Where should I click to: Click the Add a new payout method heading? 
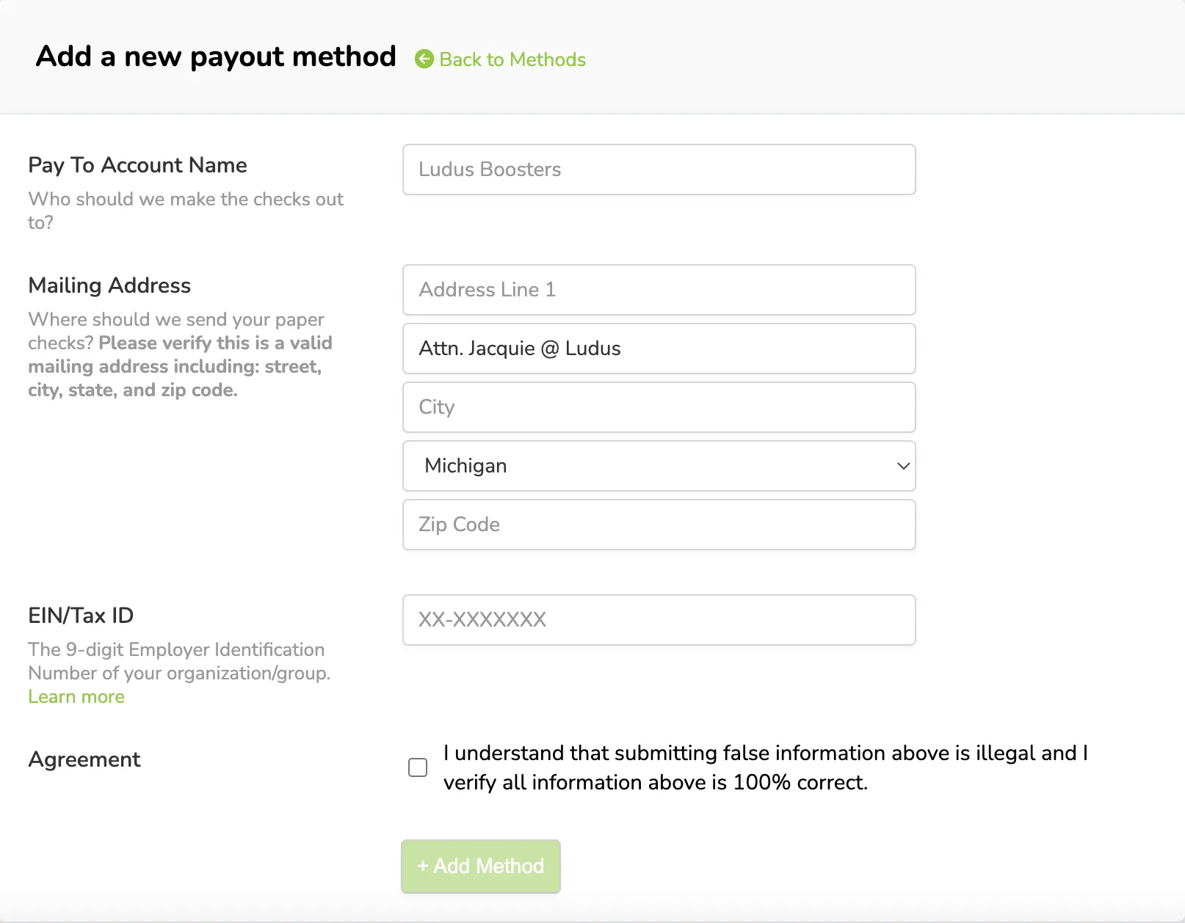[216, 56]
